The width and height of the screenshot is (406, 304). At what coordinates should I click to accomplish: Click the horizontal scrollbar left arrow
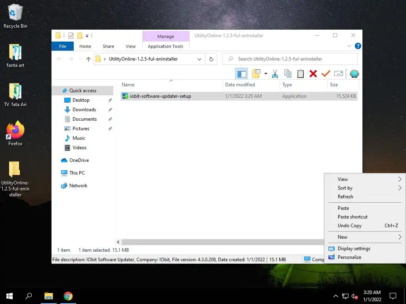pos(118,242)
